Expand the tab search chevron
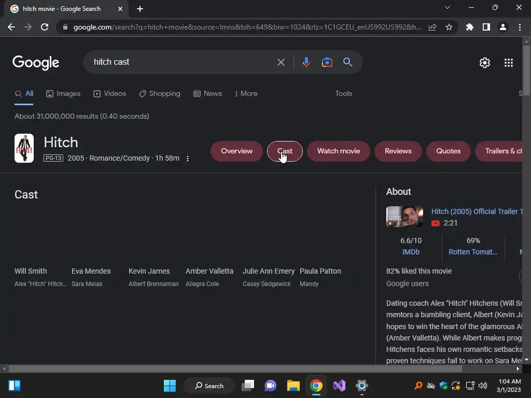This screenshot has height=398, width=531. pos(448,7)
